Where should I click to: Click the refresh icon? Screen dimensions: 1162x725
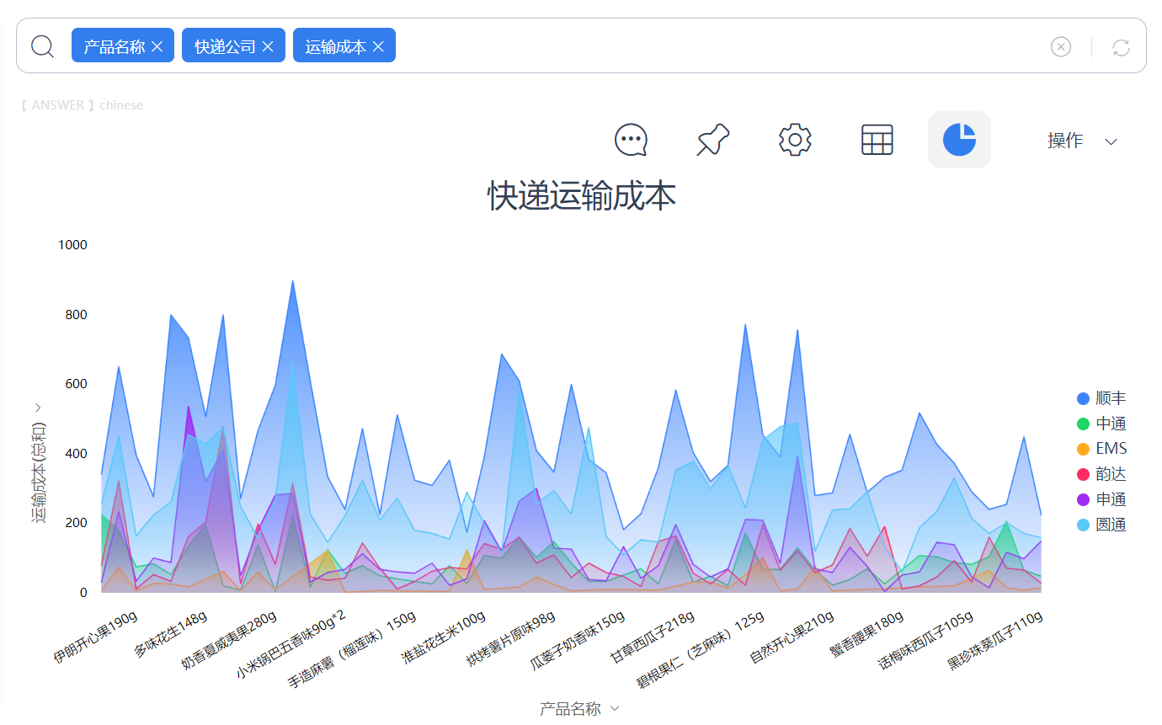tap(1120, 47)
